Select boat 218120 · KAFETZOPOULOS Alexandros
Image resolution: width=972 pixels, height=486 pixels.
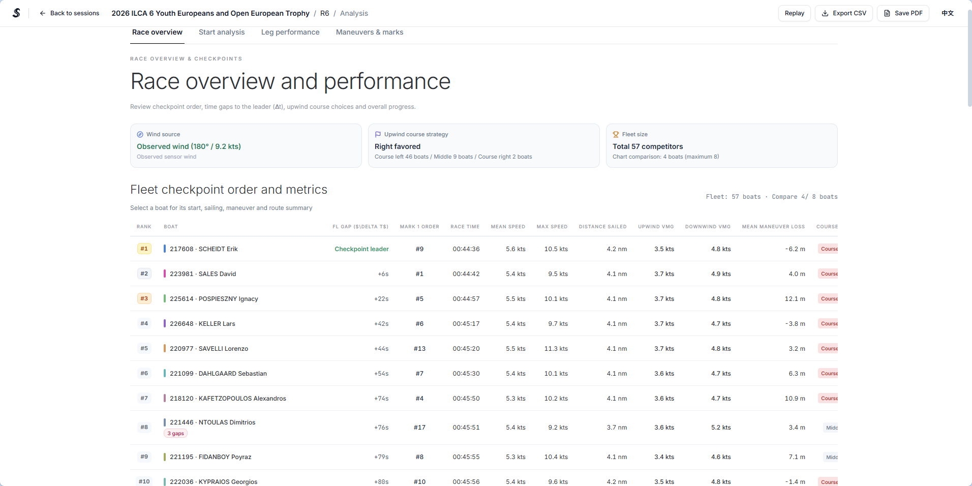[x=228, y=399]
